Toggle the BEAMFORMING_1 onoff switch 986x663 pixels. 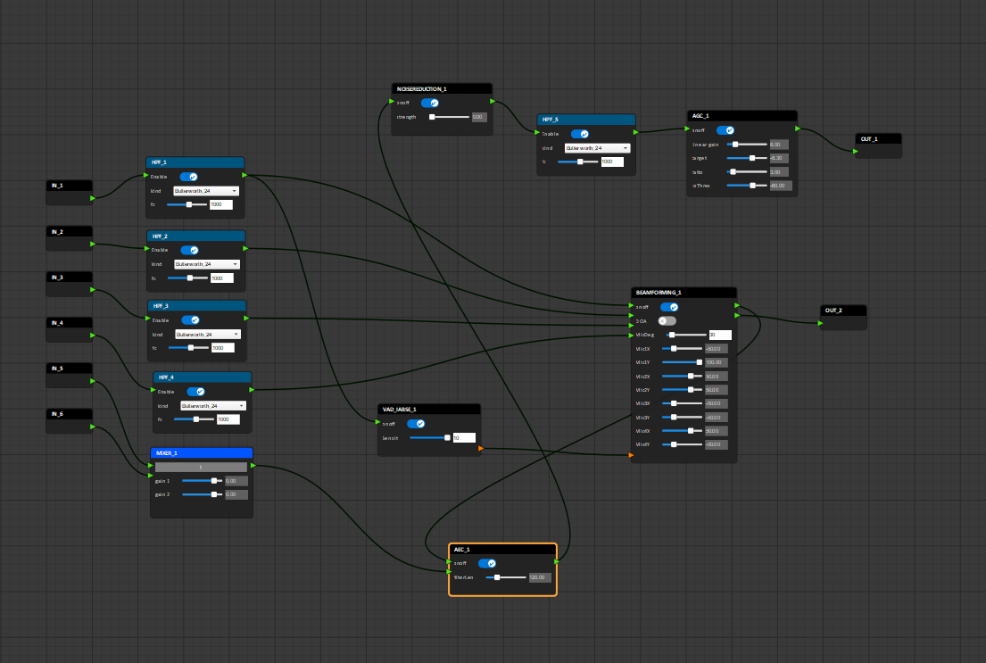(x=669, y=307)
